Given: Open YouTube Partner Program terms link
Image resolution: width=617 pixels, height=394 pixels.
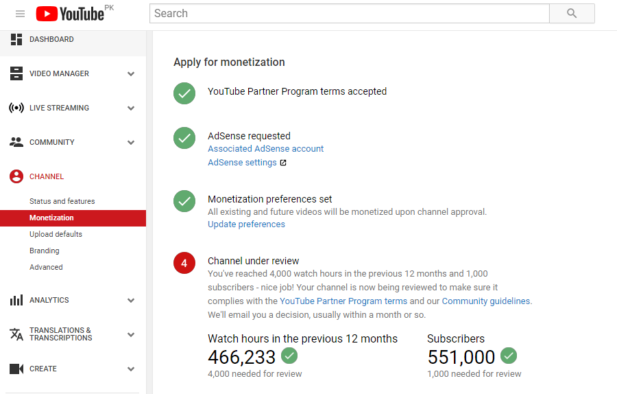Looking at the screenshot, I should click(343, 301).
